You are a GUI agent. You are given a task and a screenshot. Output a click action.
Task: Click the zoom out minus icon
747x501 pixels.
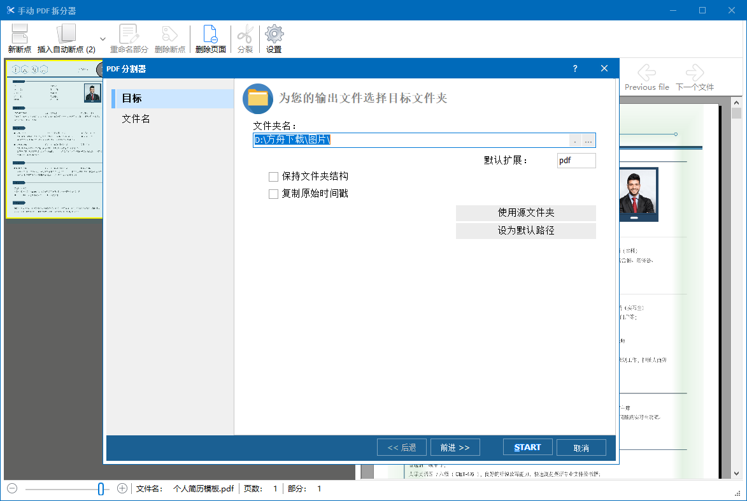point(12,489)
